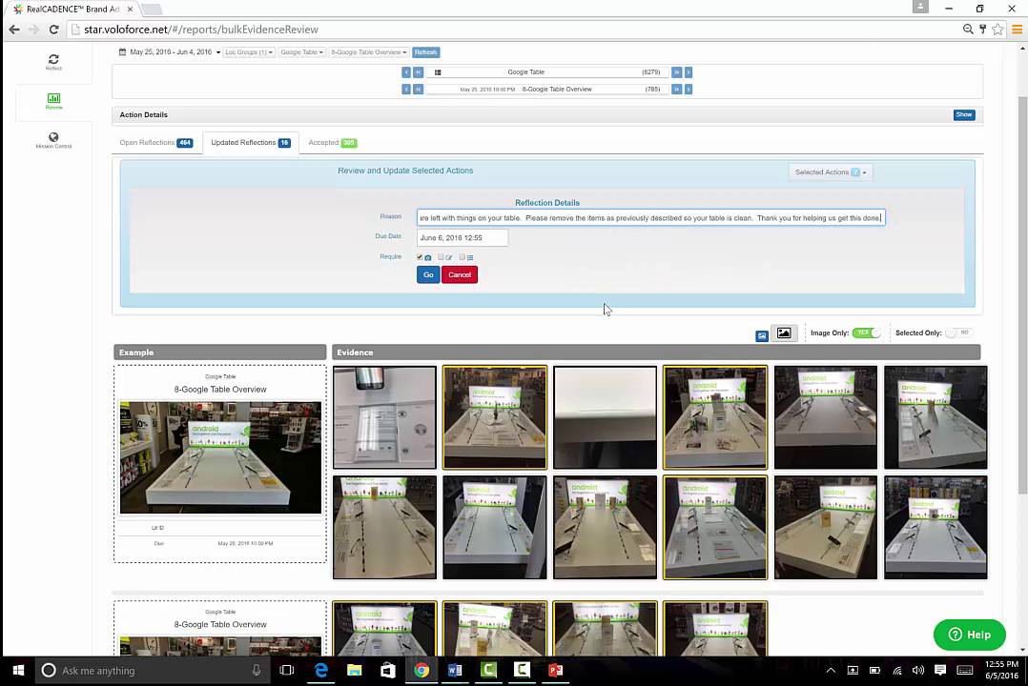Image resolution: width=1028 pixels, height=686 pixels.
Task: Click the Go button
Action: (x=428, y=274)
